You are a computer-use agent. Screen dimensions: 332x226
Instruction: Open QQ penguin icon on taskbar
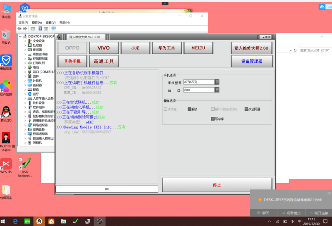39,221
